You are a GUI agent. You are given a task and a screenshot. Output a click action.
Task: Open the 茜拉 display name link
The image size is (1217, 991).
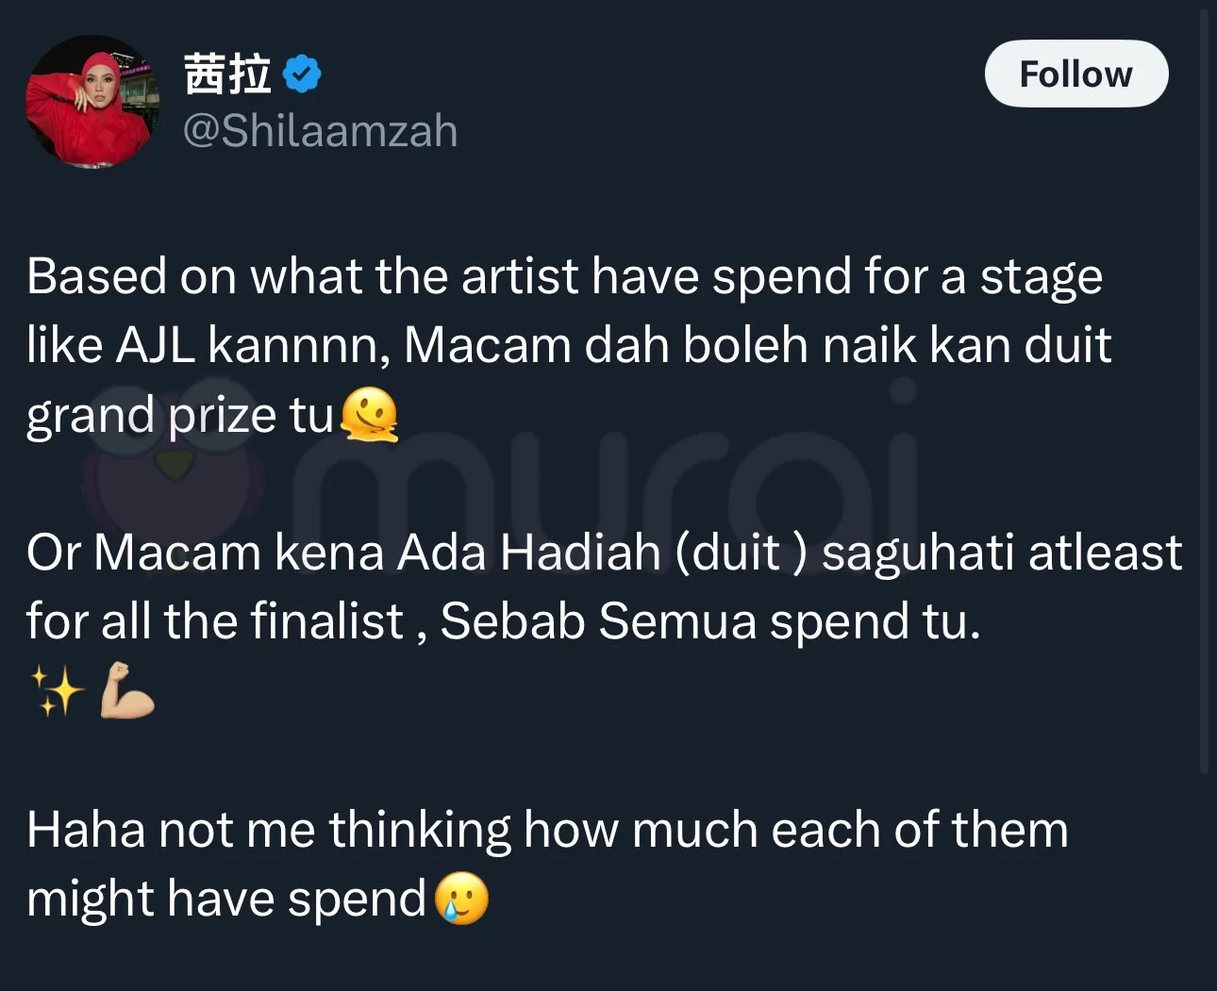(227, 74)
